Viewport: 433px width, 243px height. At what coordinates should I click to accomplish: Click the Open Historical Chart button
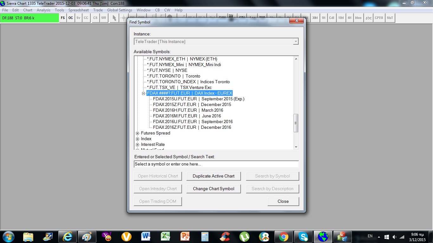pyautogui.click(x=158, y=176)
